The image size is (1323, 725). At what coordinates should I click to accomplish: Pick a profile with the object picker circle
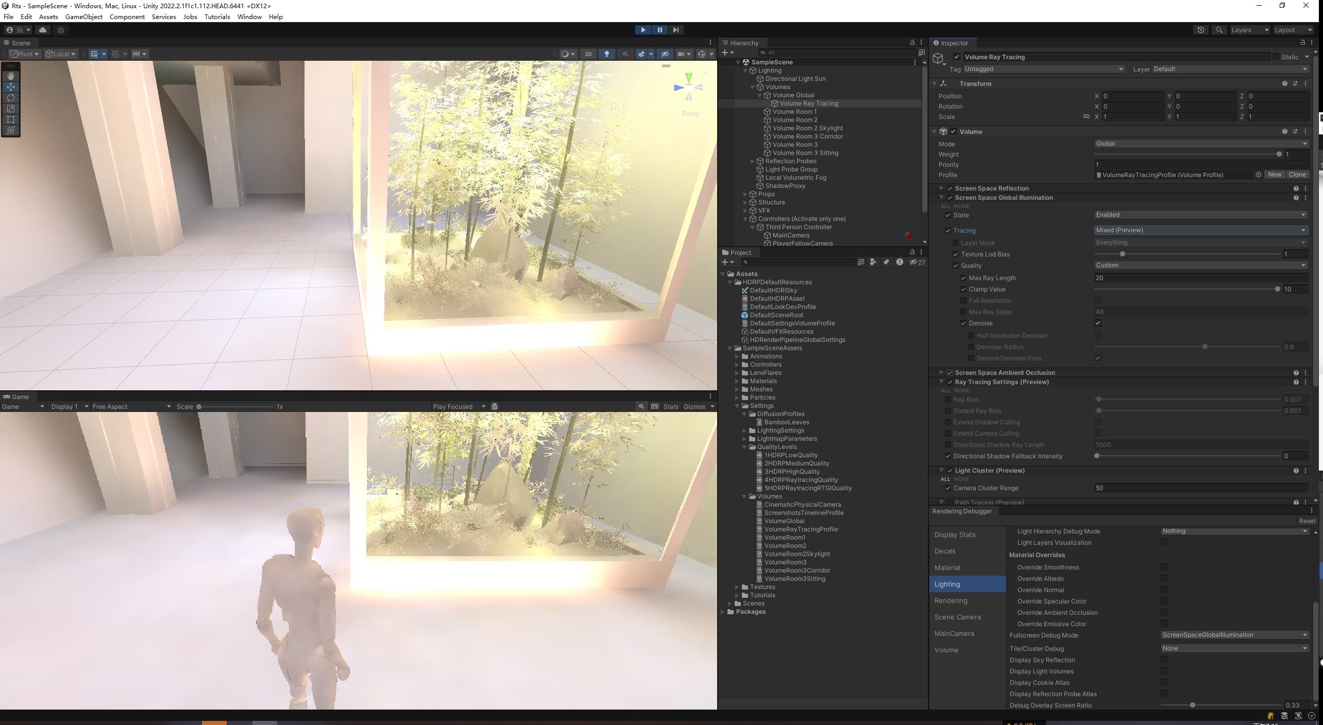[x=1259, y=175]
